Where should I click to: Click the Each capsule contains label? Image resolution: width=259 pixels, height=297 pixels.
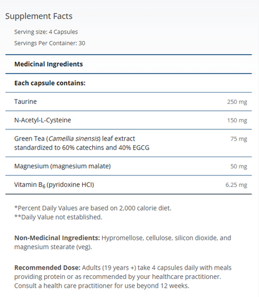pos(50,83)
